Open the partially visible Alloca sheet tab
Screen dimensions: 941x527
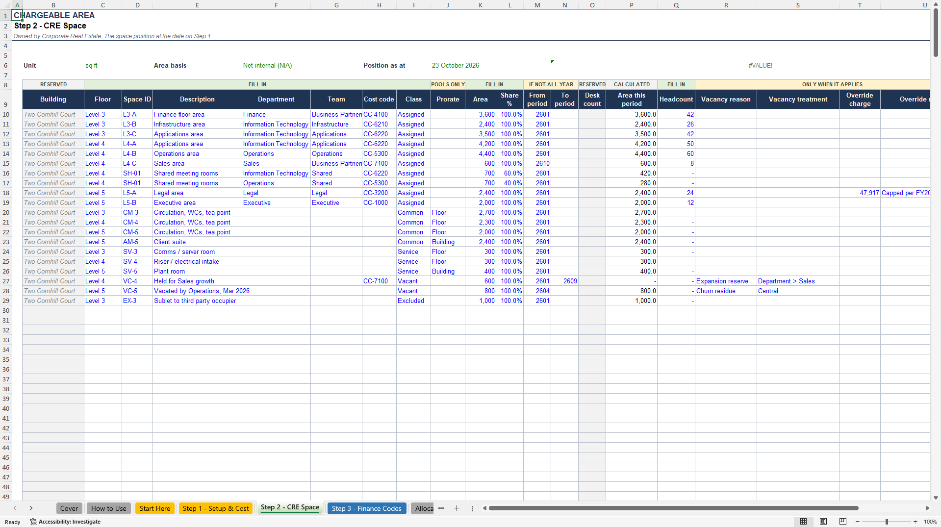pos(423,508)
